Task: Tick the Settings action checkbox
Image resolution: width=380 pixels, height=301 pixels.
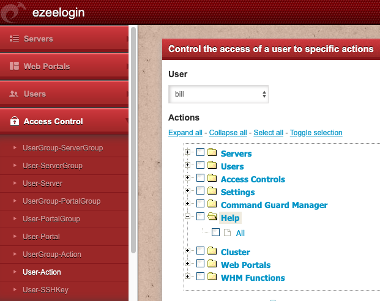Action: coord(200,191)
